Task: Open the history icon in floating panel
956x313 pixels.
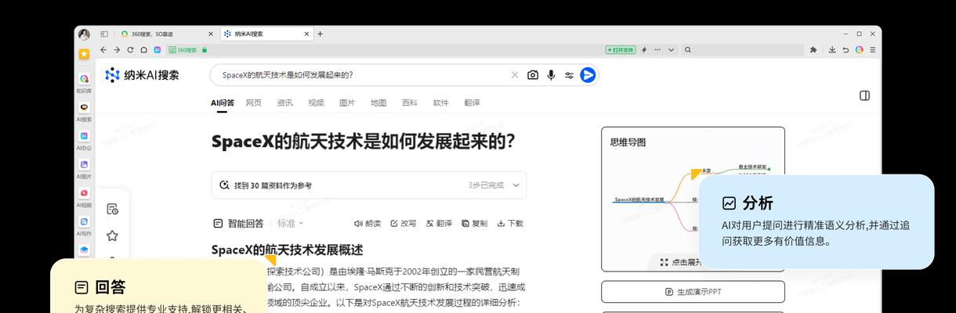Action: coord(112,209)
